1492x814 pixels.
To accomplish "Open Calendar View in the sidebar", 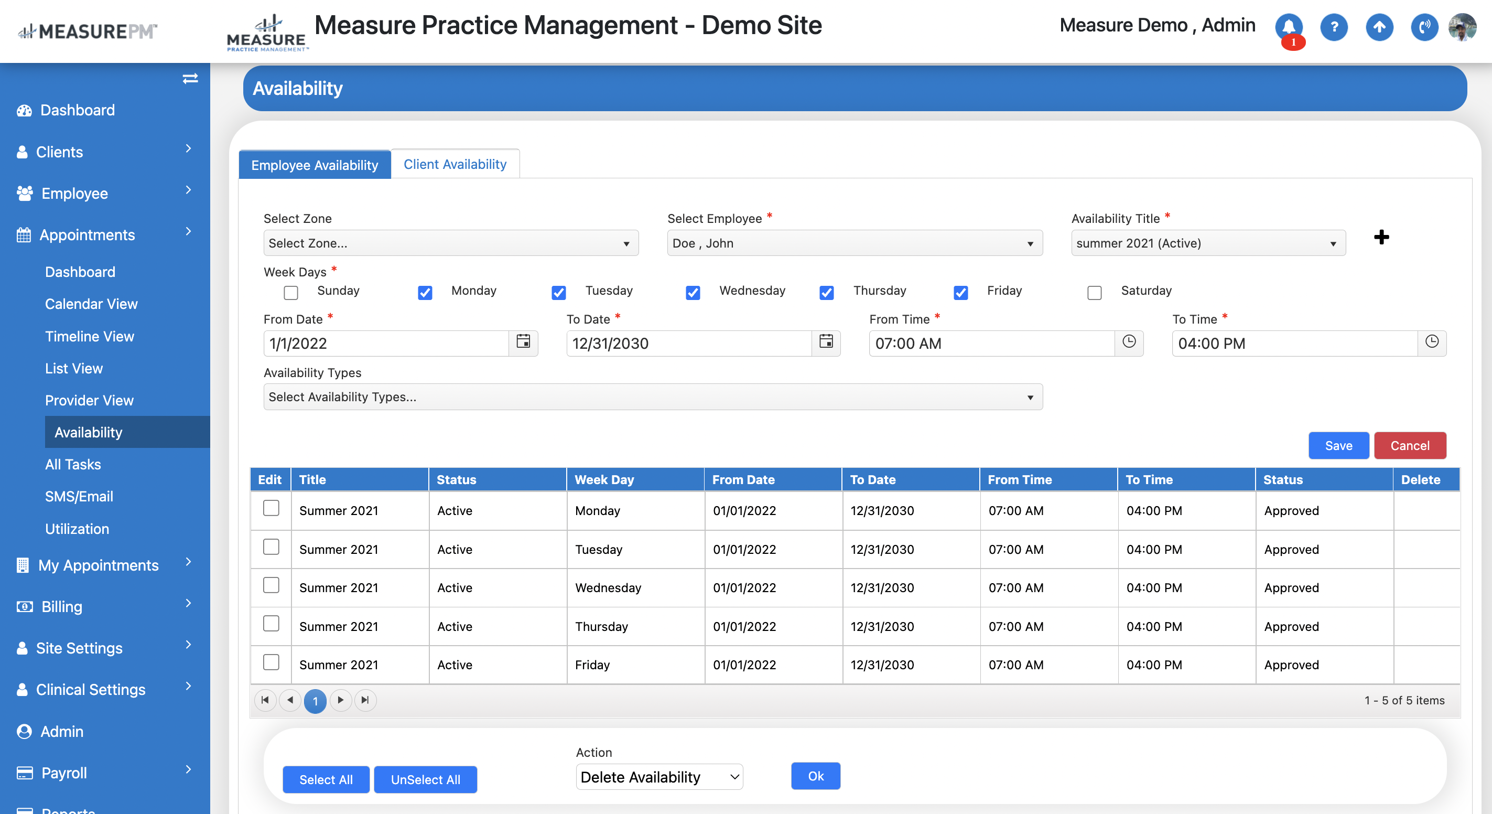I will pos(92,304).
